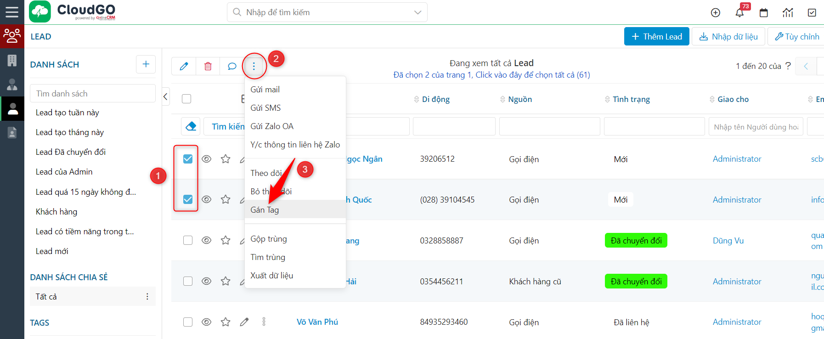Open the notification bell icon
824x339 pixels.
click(x=739, y=12)
